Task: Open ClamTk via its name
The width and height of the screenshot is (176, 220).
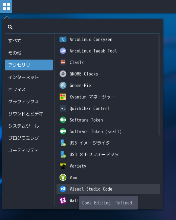Action: pos(76,62)
